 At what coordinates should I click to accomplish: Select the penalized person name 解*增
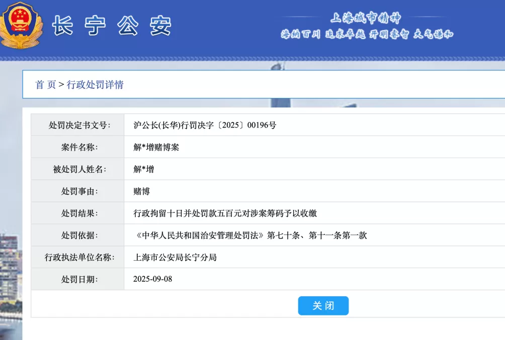(143, 169)
